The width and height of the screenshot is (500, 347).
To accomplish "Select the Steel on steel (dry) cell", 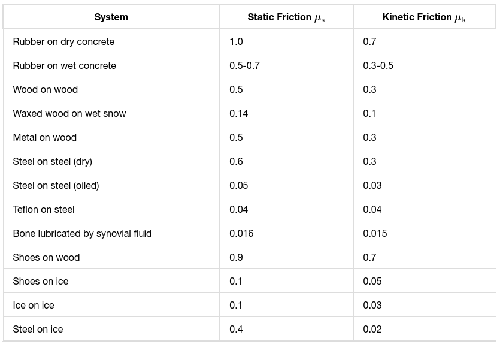I will point(53,161).
